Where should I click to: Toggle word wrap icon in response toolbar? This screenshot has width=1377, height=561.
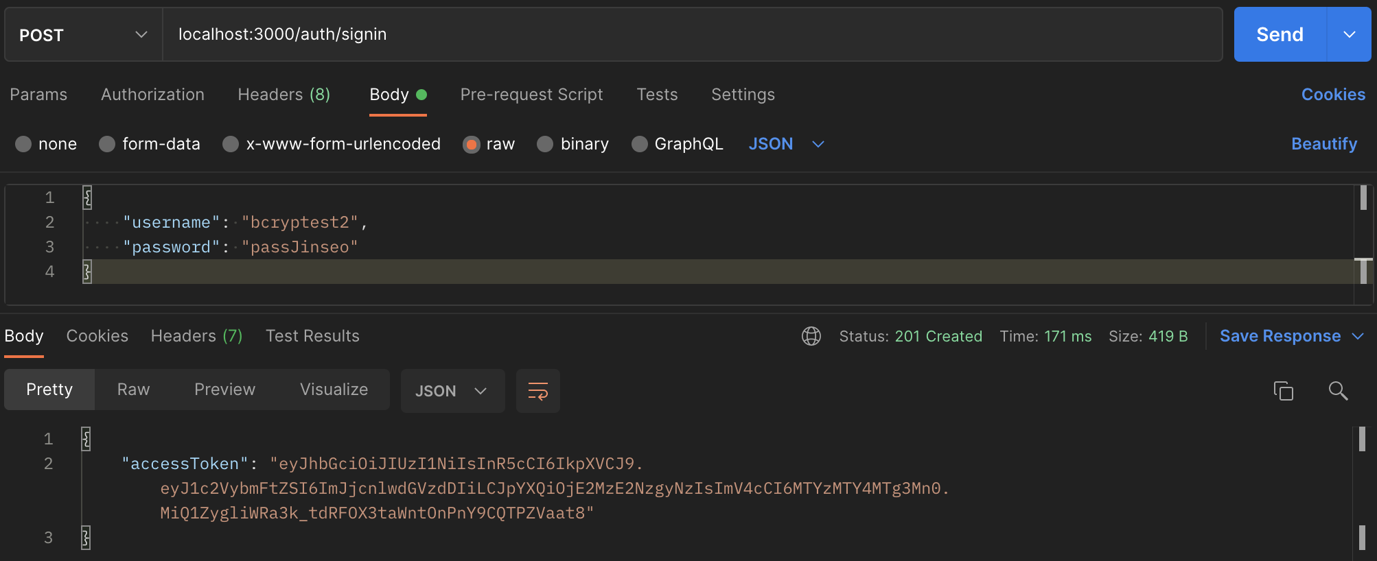point(538,391)
